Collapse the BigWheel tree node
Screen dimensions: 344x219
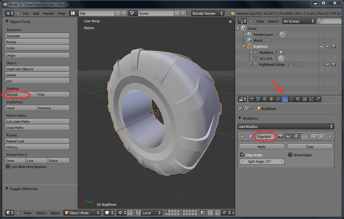coord(243,46)
